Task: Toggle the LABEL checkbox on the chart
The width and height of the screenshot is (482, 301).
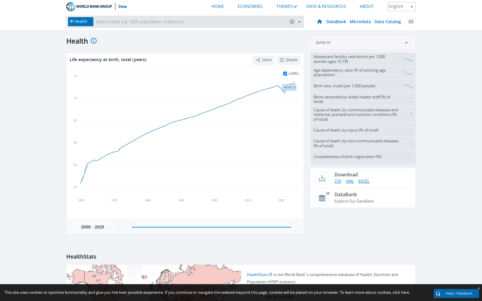Action: (285, 73)
